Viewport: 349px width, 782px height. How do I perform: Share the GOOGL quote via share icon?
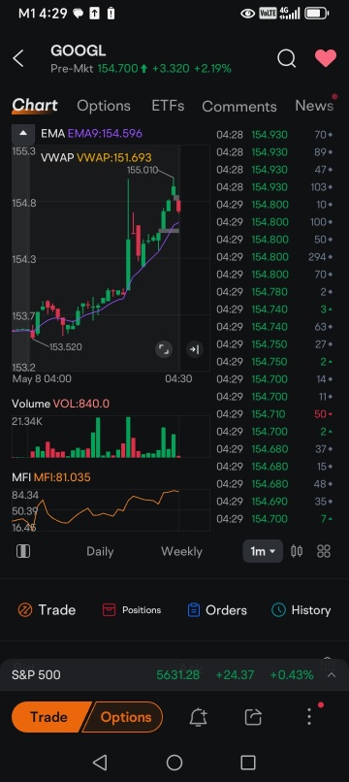[253, 717]
